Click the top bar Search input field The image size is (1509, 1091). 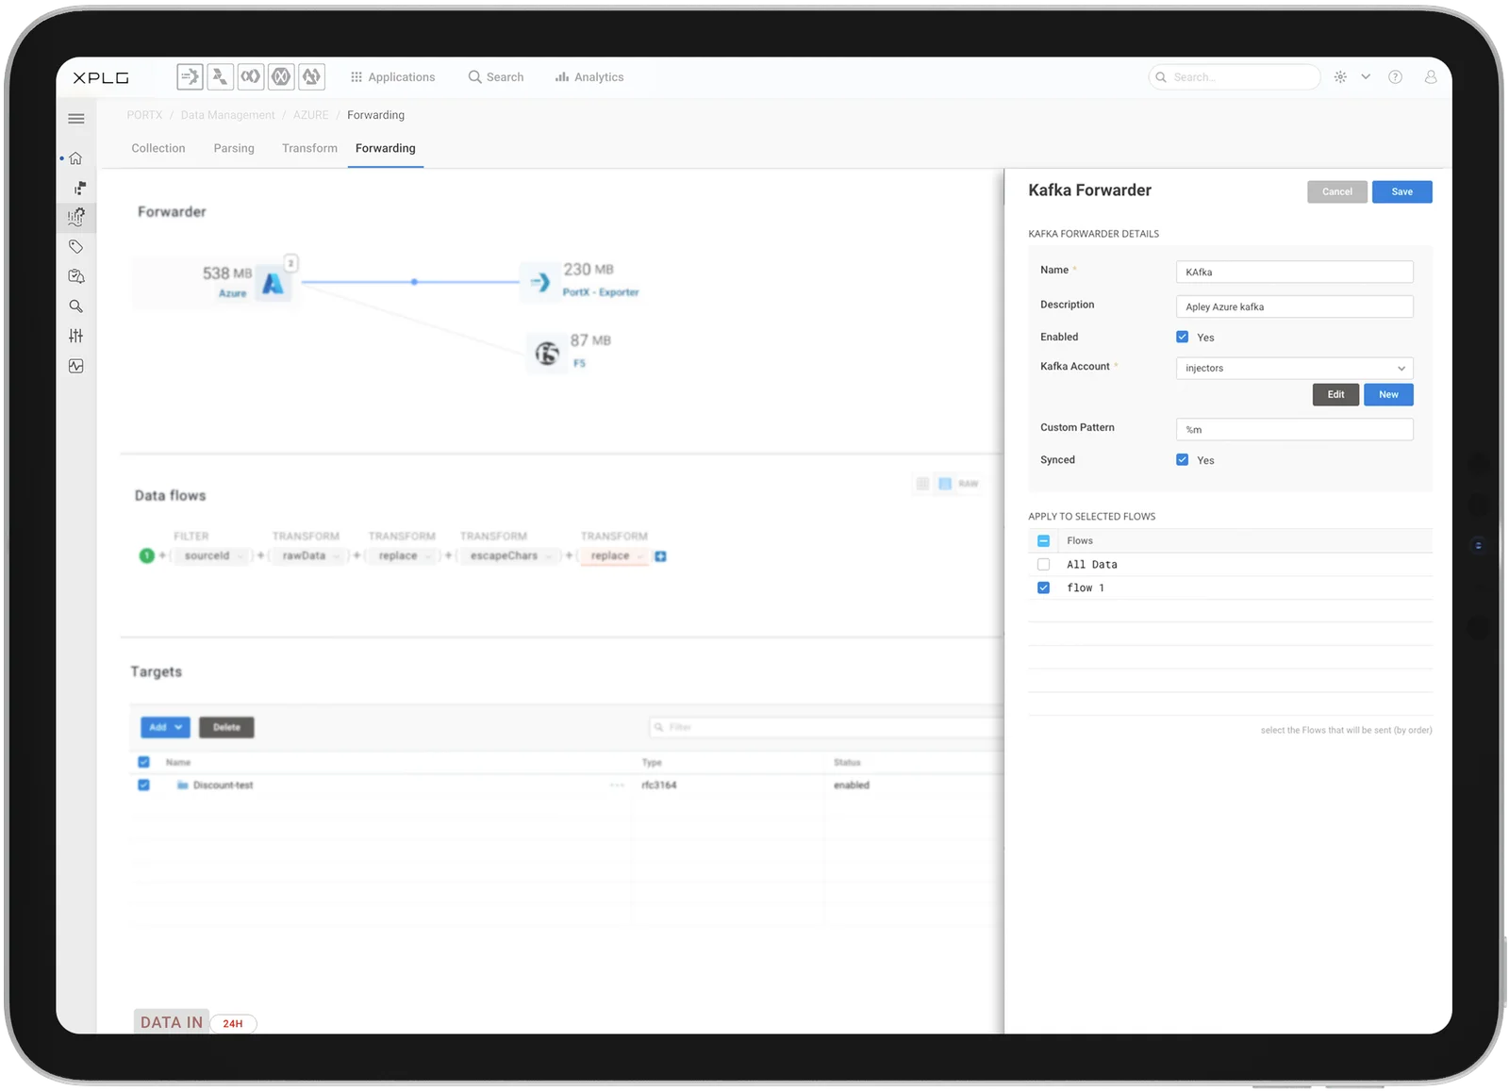(x=1234, y=77)
